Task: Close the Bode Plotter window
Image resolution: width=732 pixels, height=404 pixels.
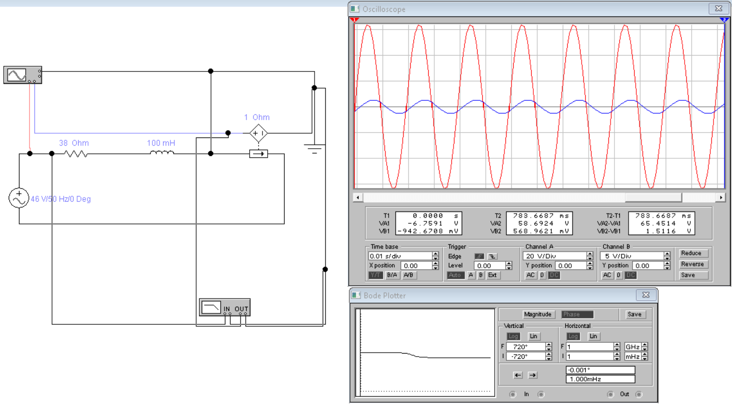Action: 646,295
